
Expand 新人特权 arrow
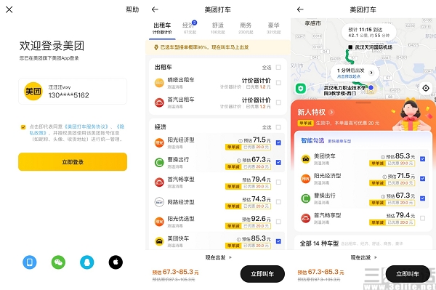(x=331, y=112)
